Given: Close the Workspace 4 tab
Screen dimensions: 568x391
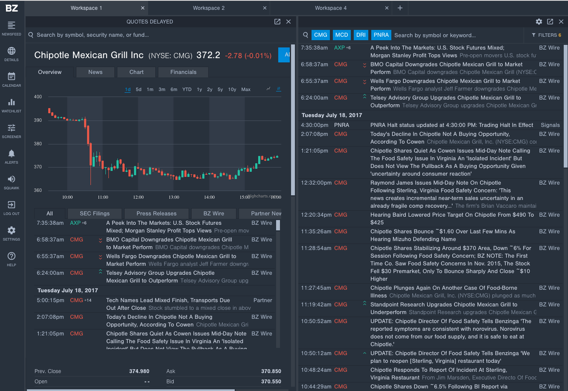Looking at the screenshot, I should point(387,8).
